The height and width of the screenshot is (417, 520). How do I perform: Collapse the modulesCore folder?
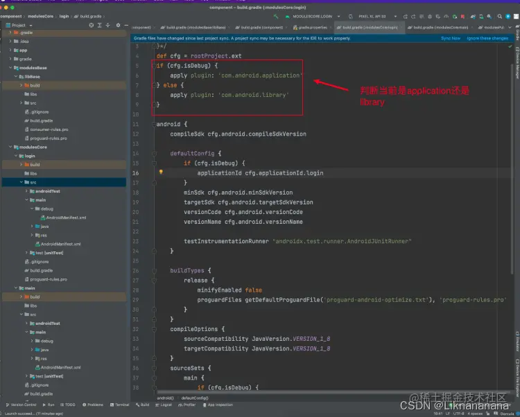pos(10,147)
